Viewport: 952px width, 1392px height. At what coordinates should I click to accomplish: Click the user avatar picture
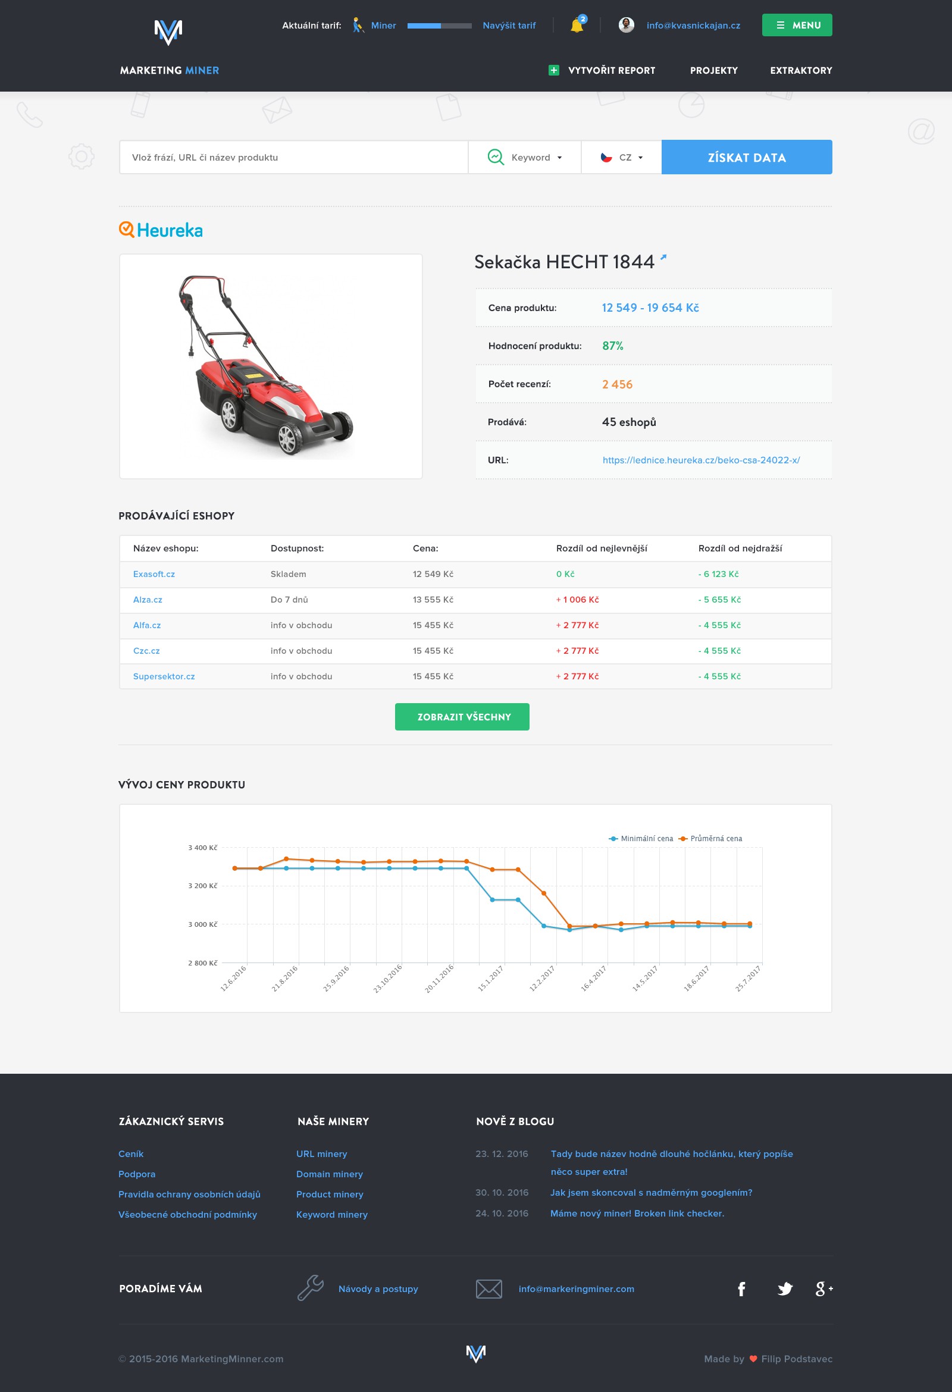coord(626,25)
